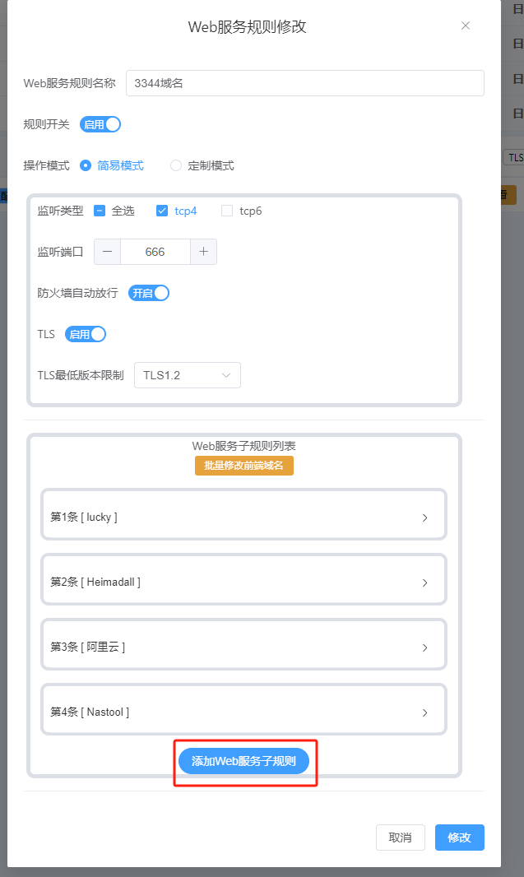This screenshot has width=524, height=877.
Task: Check the 全选 listen type checkbox
Action: 100,211
